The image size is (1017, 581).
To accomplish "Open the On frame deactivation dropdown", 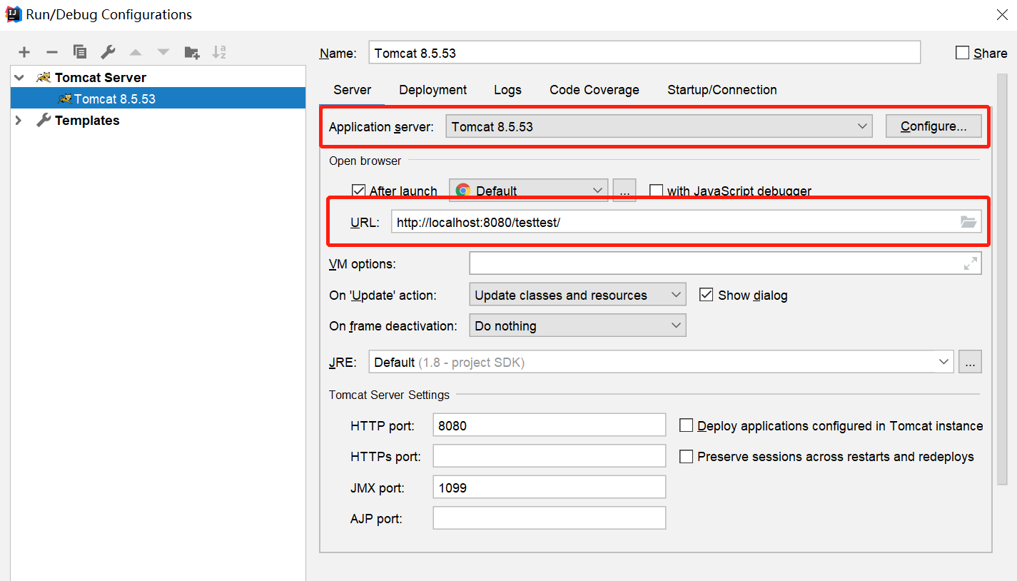I will click(577, 325).
